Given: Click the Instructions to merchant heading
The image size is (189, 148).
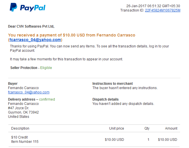Looking at the screenshot, I should click(113, 84).
